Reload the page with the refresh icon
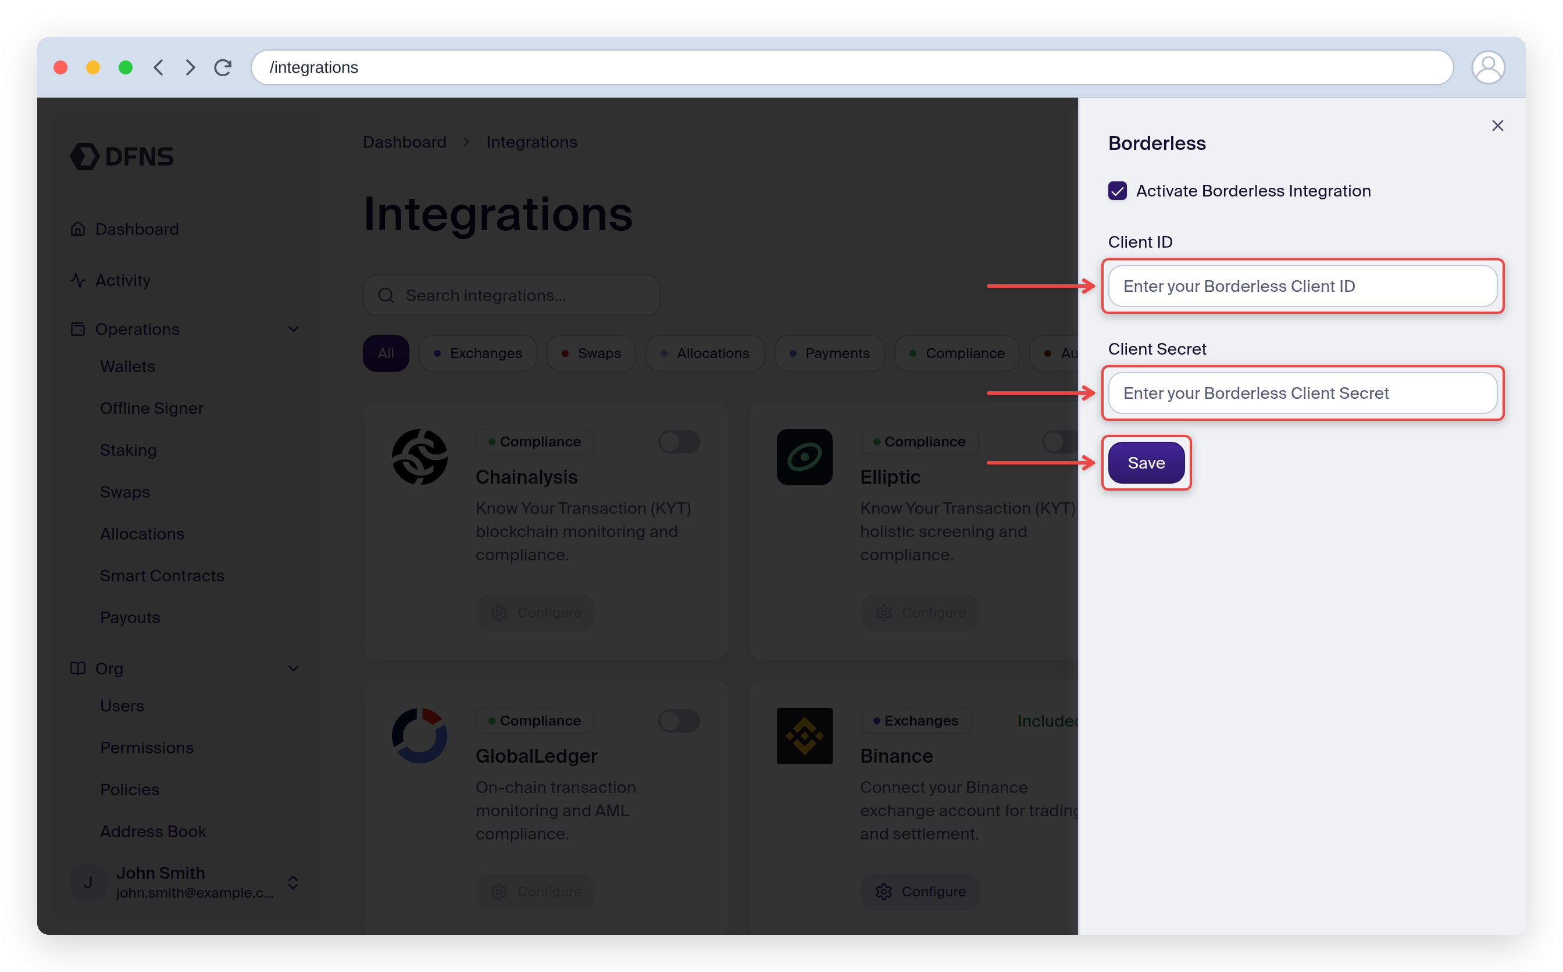Screen dimensions: 1563x972 (223, 67)
